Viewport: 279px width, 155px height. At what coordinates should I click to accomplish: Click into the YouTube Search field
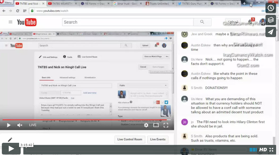(x=128, y=22)
